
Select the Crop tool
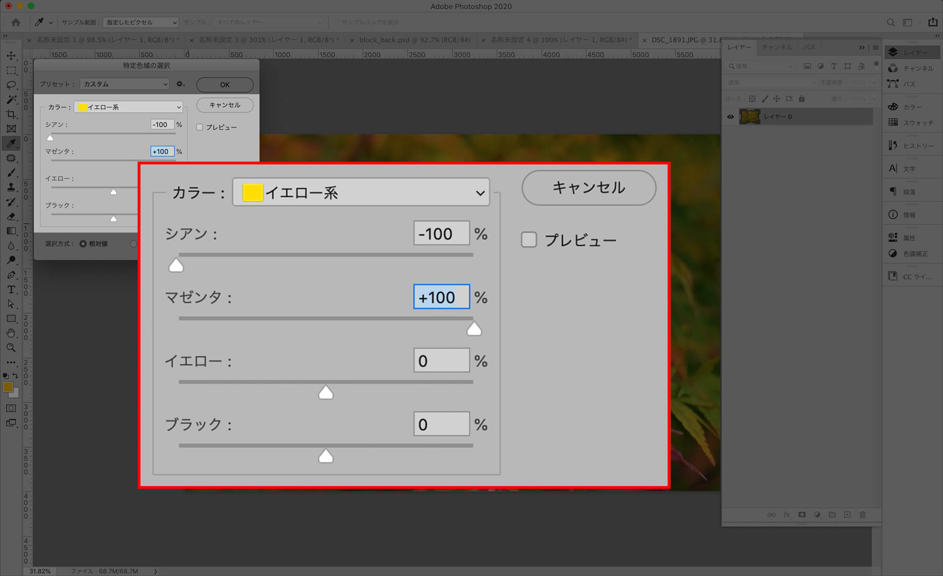point(11,114)
